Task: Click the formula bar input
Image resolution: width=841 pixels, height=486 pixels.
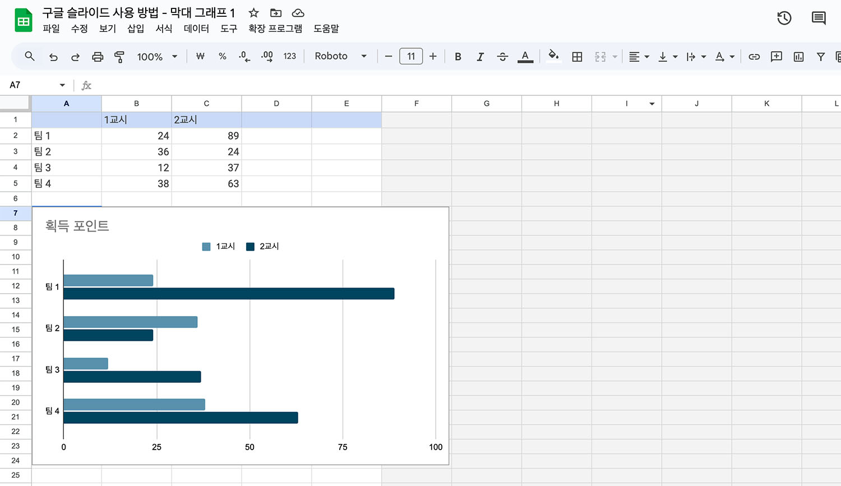Action: click(468, 85)
